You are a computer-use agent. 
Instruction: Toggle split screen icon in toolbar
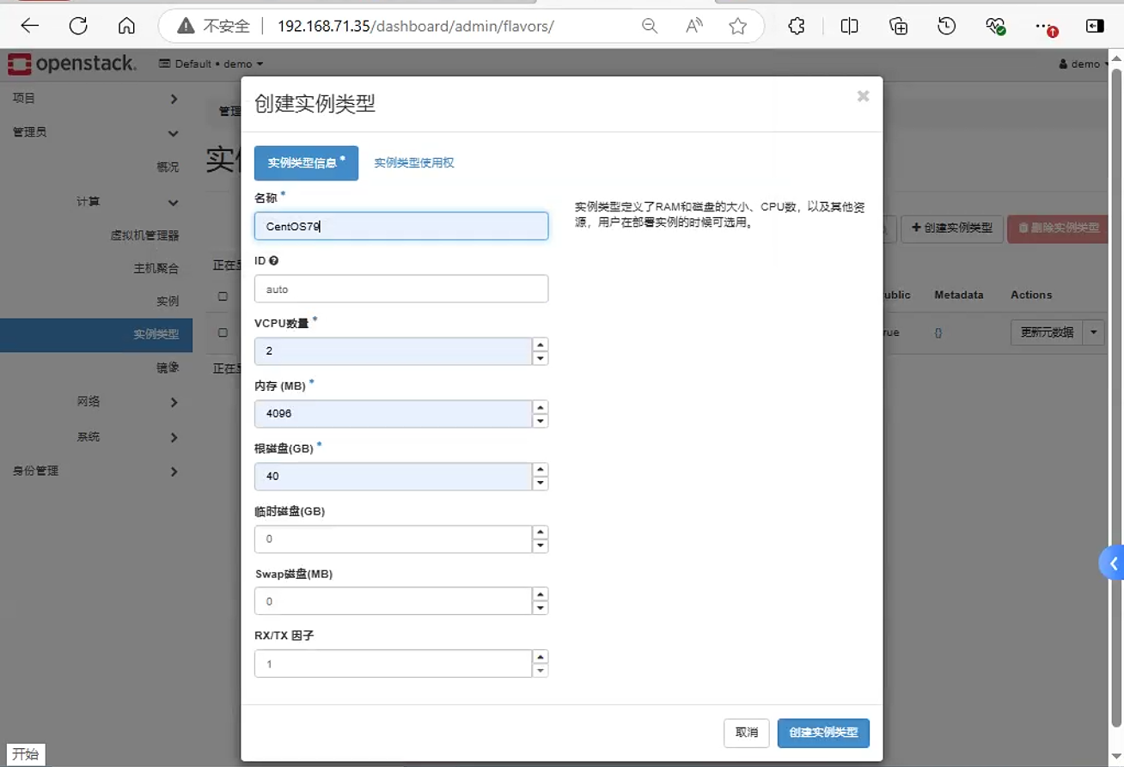click(849, 27)
